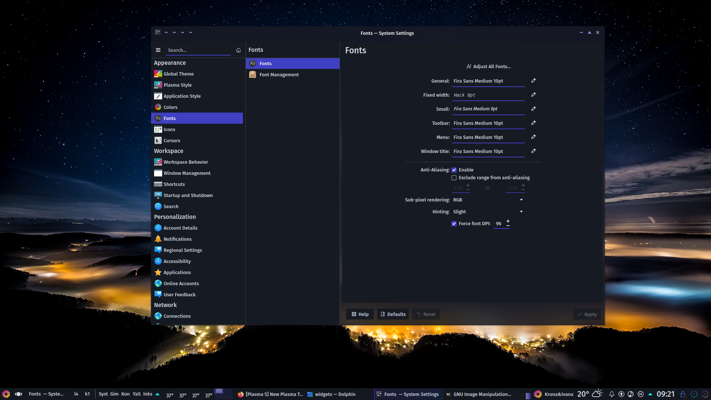This screenshot has width=711, height=400.
Task: Click the Reset button
Action: click(426, 314)
